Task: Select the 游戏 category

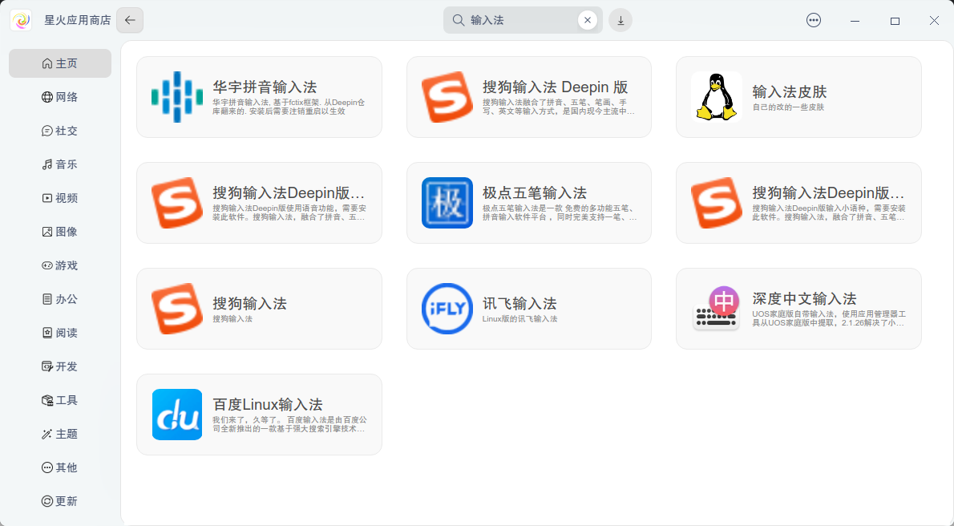Action: pos(60,265)
